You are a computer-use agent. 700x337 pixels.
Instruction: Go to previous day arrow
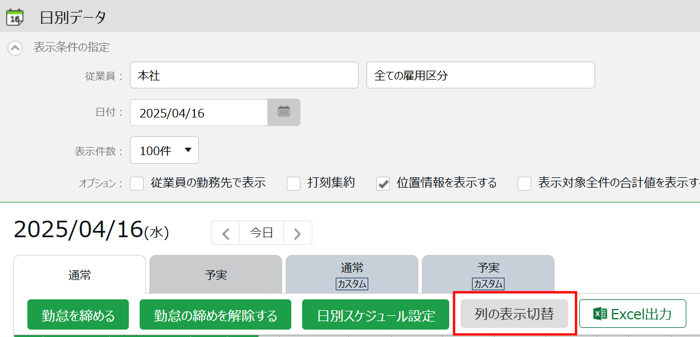(226, 233)
